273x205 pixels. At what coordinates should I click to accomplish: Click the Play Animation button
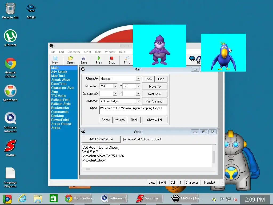[155, 101]
